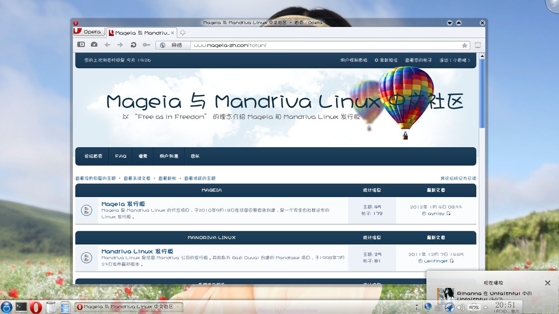Click the password wand key icon
The image size is (559, 314).
[147, 45]
